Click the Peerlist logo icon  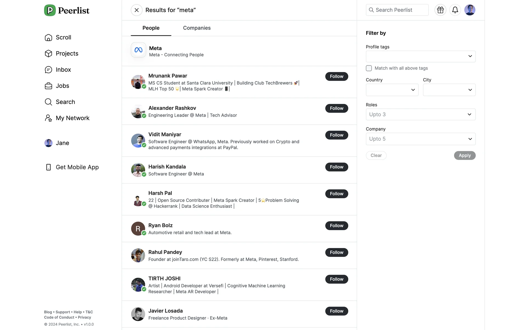tap(50, 10)
